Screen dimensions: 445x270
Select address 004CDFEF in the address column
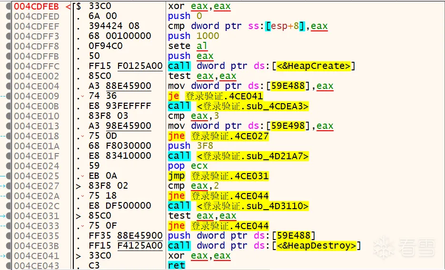(37, 26)
